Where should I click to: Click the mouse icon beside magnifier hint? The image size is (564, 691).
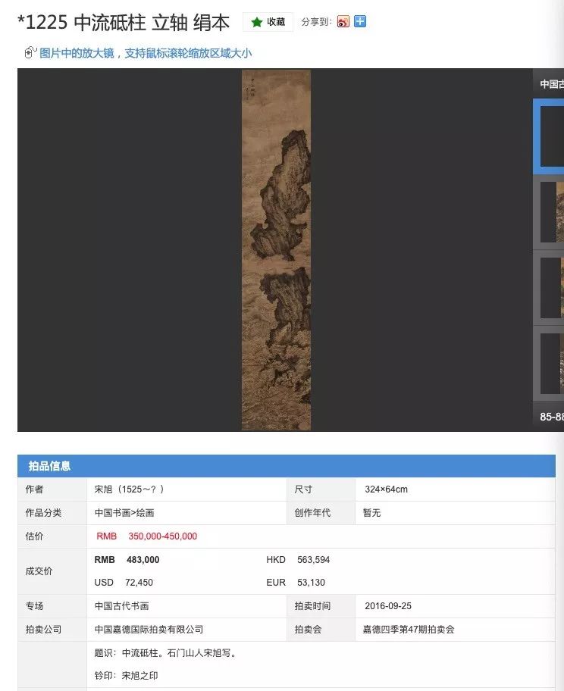click(x=30, y=52)
